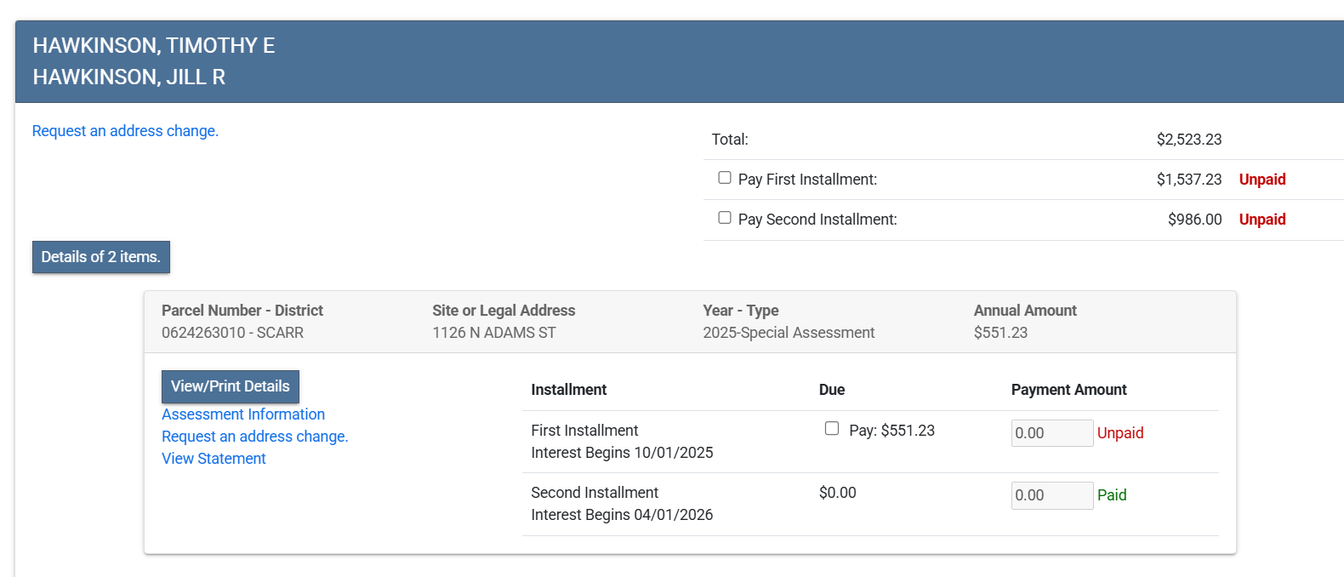The image size is (1344, 577).
Task: Tick the Pay Second Installment checkbox
Action: coord(725,218)
